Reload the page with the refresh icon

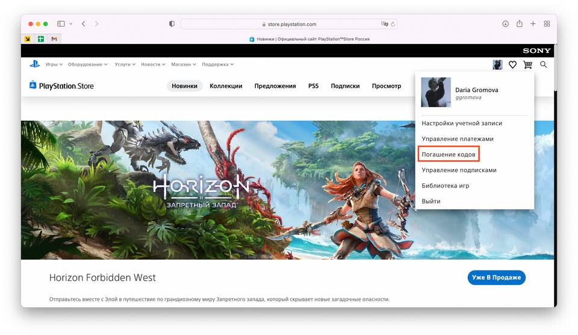[393, 24]
